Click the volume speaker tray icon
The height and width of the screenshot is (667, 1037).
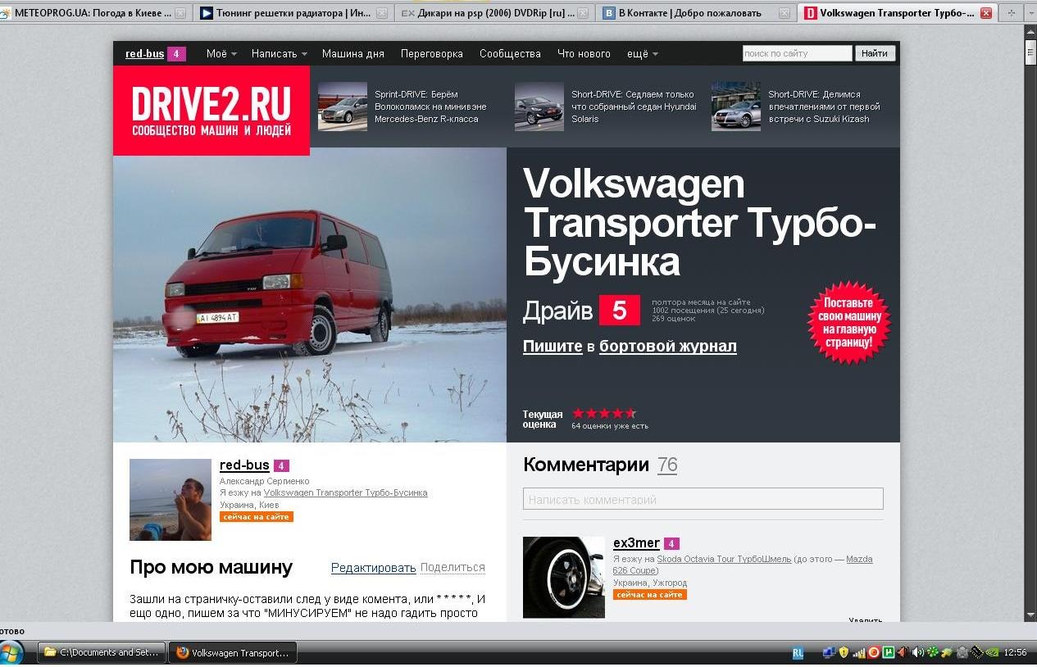[918, 652]
